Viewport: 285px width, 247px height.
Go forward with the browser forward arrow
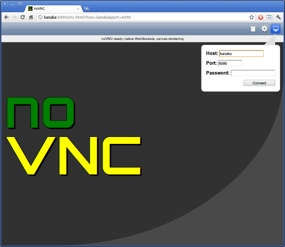(x=15, y=17)
